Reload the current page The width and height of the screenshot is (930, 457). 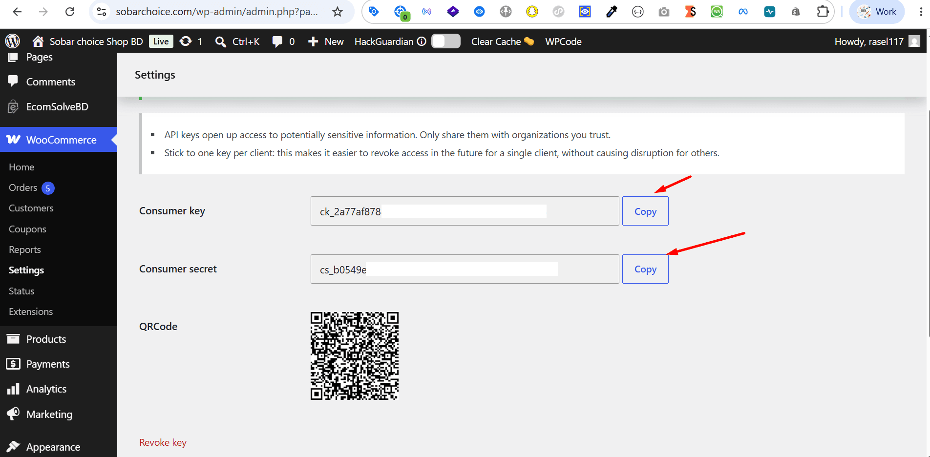coord(70,12)
